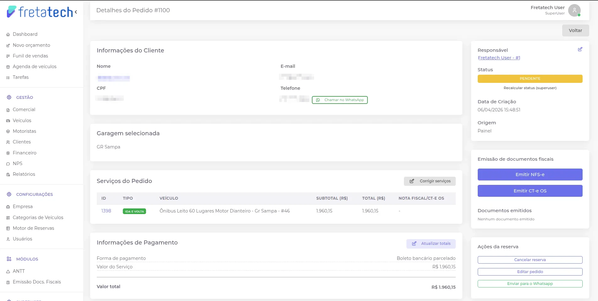Open the Fretatech User - #1 link

click(x=499, y=58)
